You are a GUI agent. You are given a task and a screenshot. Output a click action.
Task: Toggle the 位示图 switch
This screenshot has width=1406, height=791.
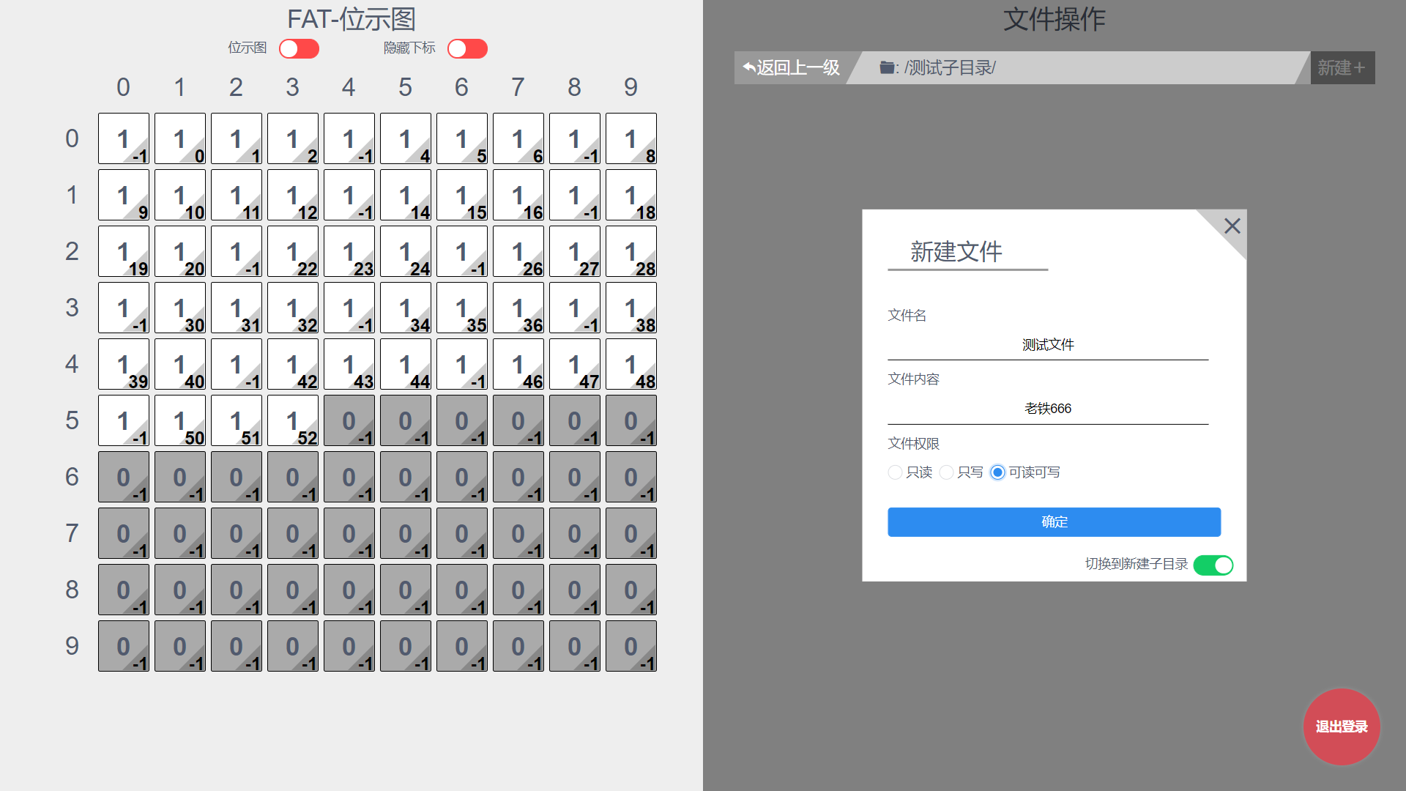(x=299, y=48)
